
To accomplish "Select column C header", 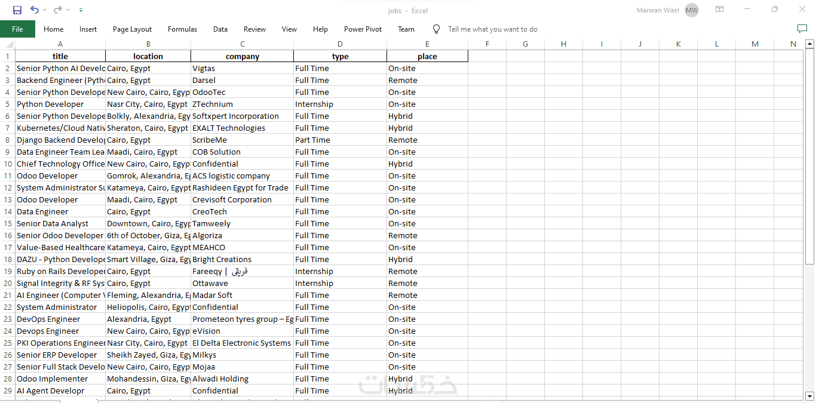I will [x=242, y=44].
